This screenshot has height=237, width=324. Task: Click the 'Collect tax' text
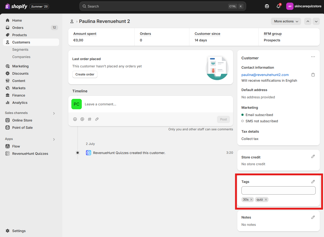click(250, 139)
